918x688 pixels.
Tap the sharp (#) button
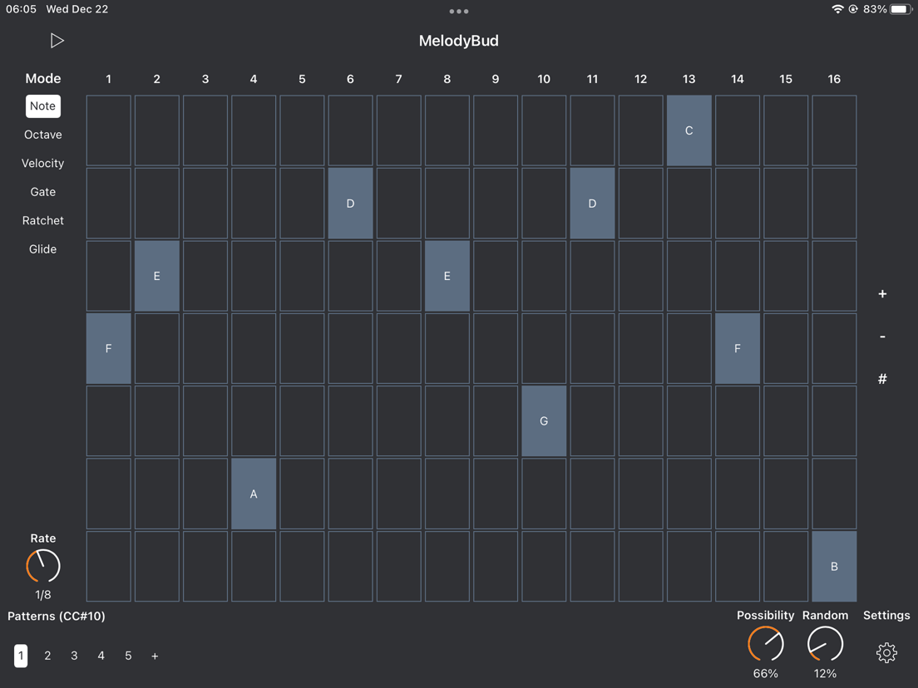pos(882,379)
